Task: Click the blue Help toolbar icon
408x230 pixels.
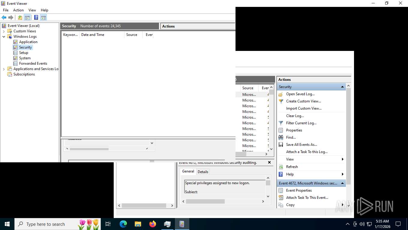Action: click(x=36, y=17)
